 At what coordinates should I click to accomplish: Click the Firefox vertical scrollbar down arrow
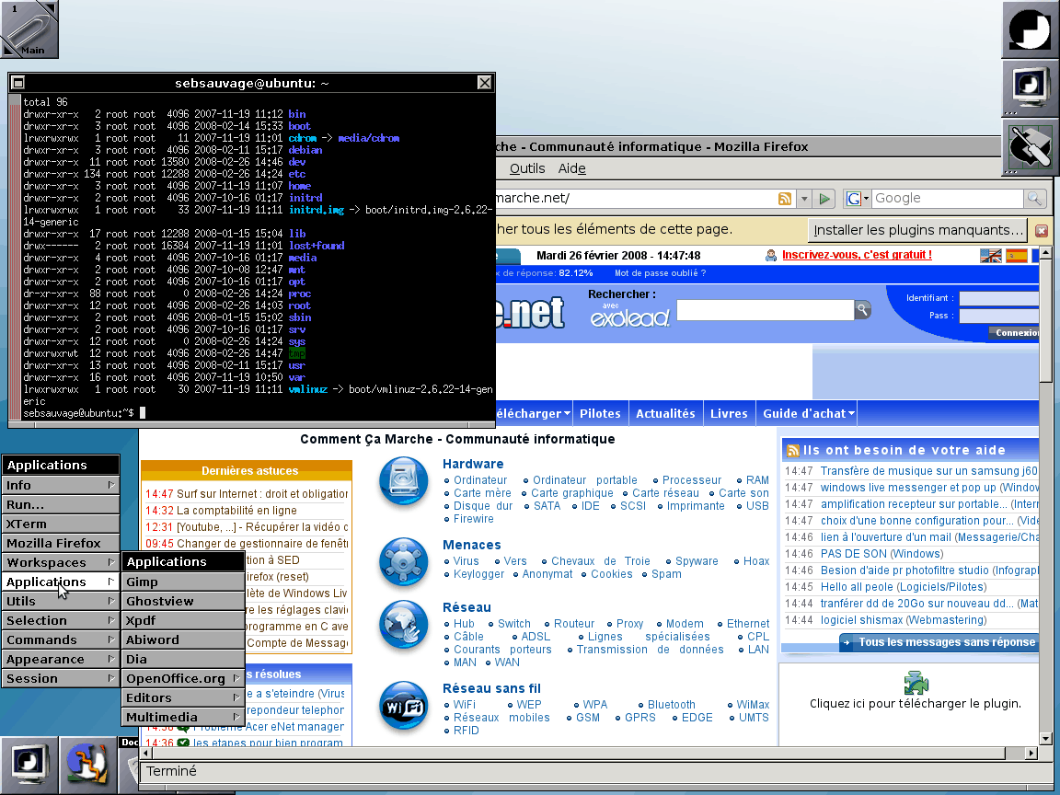(x=1045, y=739)
